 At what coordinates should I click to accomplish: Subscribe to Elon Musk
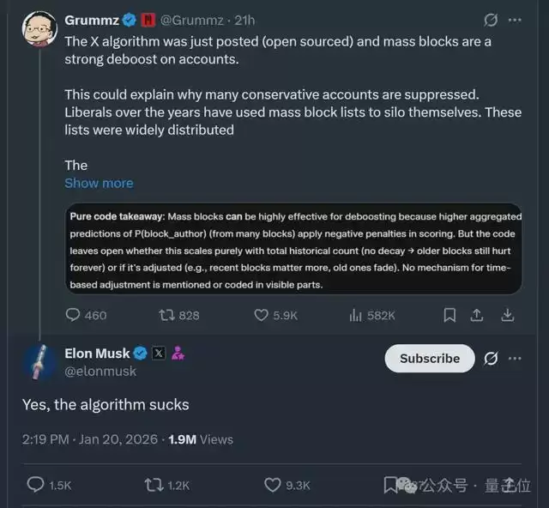point(429,359)
